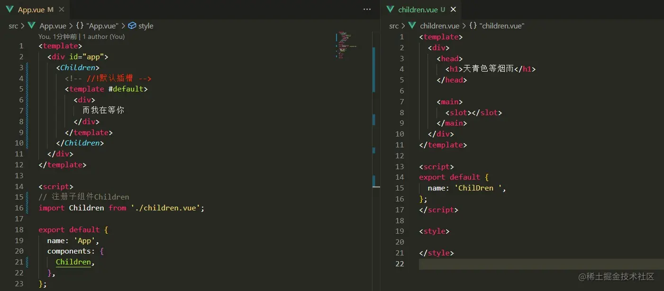The width and height of the screenshot is (664, 291).
Task: Click the Vue file icon in right breadcrumb
Action: [x=412, y=26]
